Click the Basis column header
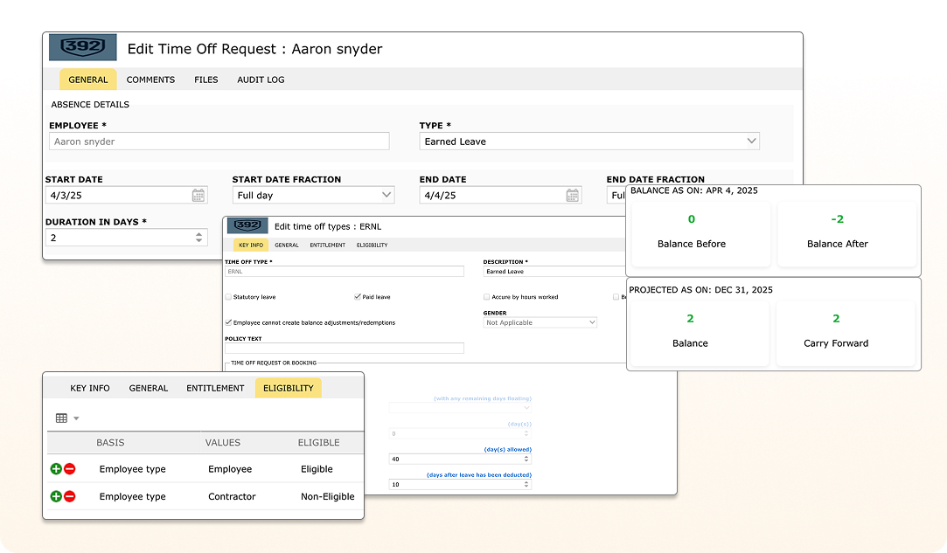The height and width of the screenshot is (553, 947). click(x=110, y=443)
